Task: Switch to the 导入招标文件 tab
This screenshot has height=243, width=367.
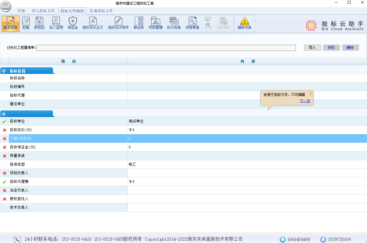Action: [43, 11]
